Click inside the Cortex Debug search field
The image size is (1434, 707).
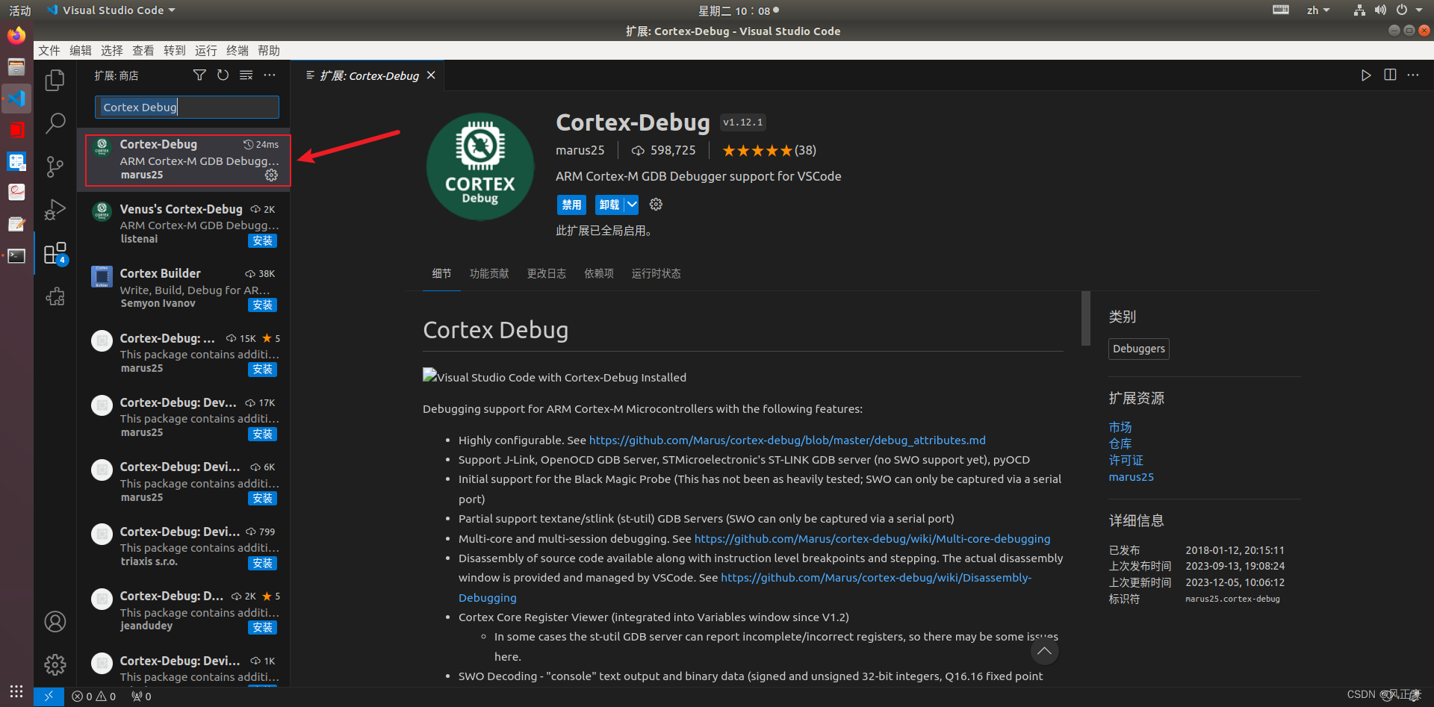click(186, 107)
